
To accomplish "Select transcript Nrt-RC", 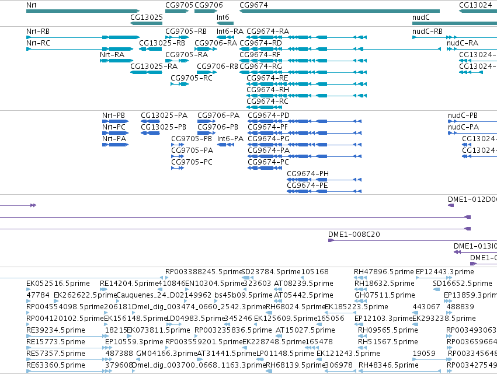I will tap(38, 43).
